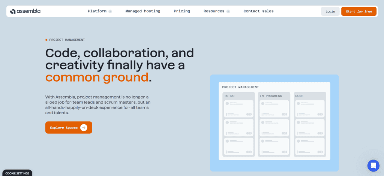Open the Platform navigation menu
This screenshot has height=176, width=384.
click(97, 11)
